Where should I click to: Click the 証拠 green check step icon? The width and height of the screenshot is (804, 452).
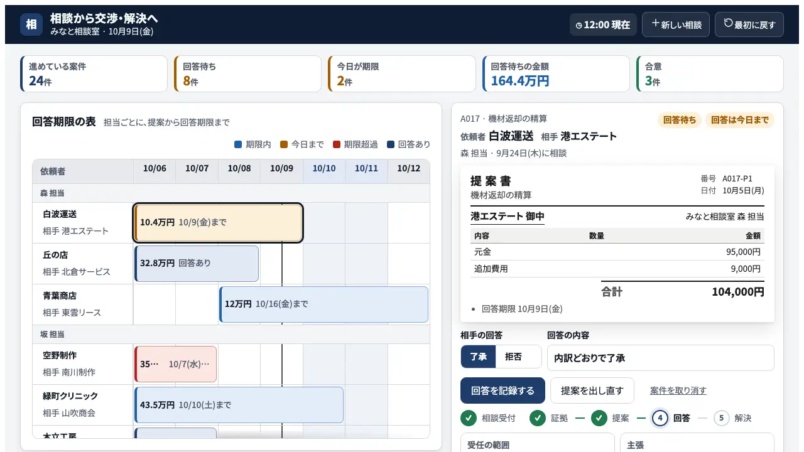point(537,418)
